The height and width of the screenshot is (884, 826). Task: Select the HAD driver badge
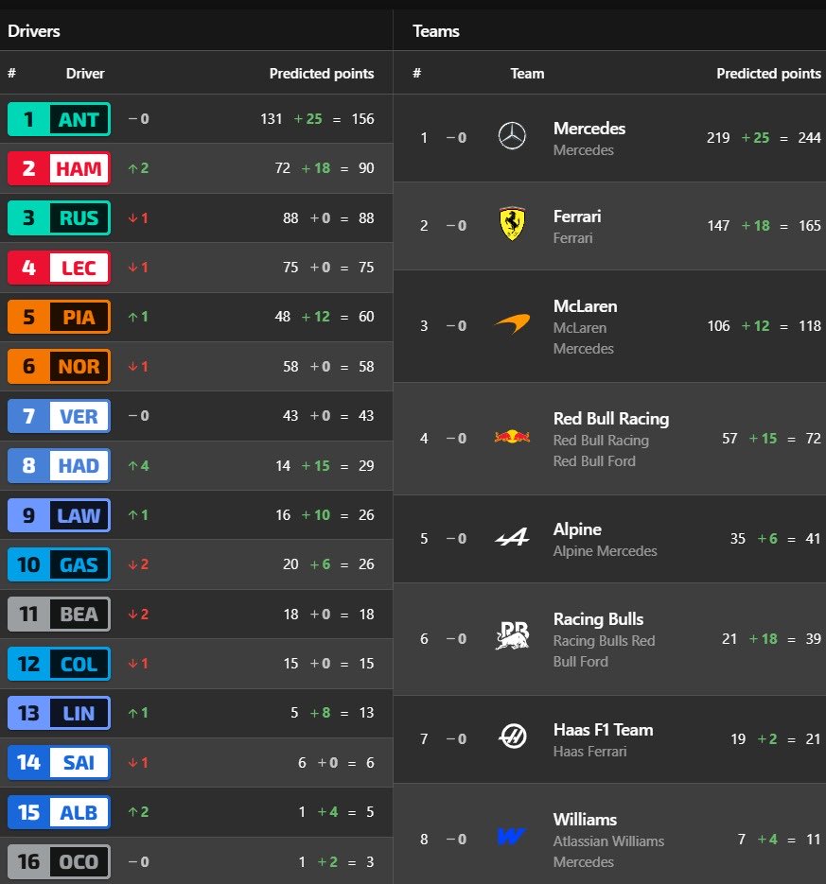[59, 466]
